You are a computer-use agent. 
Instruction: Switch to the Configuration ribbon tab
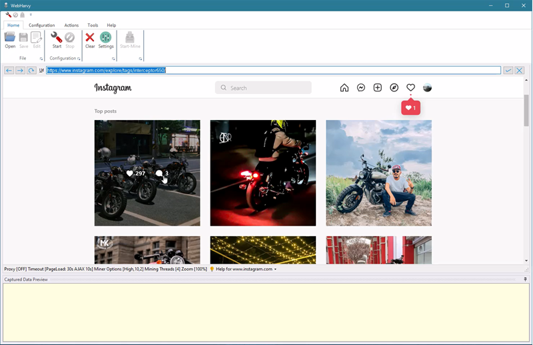(x=41, y=25)
